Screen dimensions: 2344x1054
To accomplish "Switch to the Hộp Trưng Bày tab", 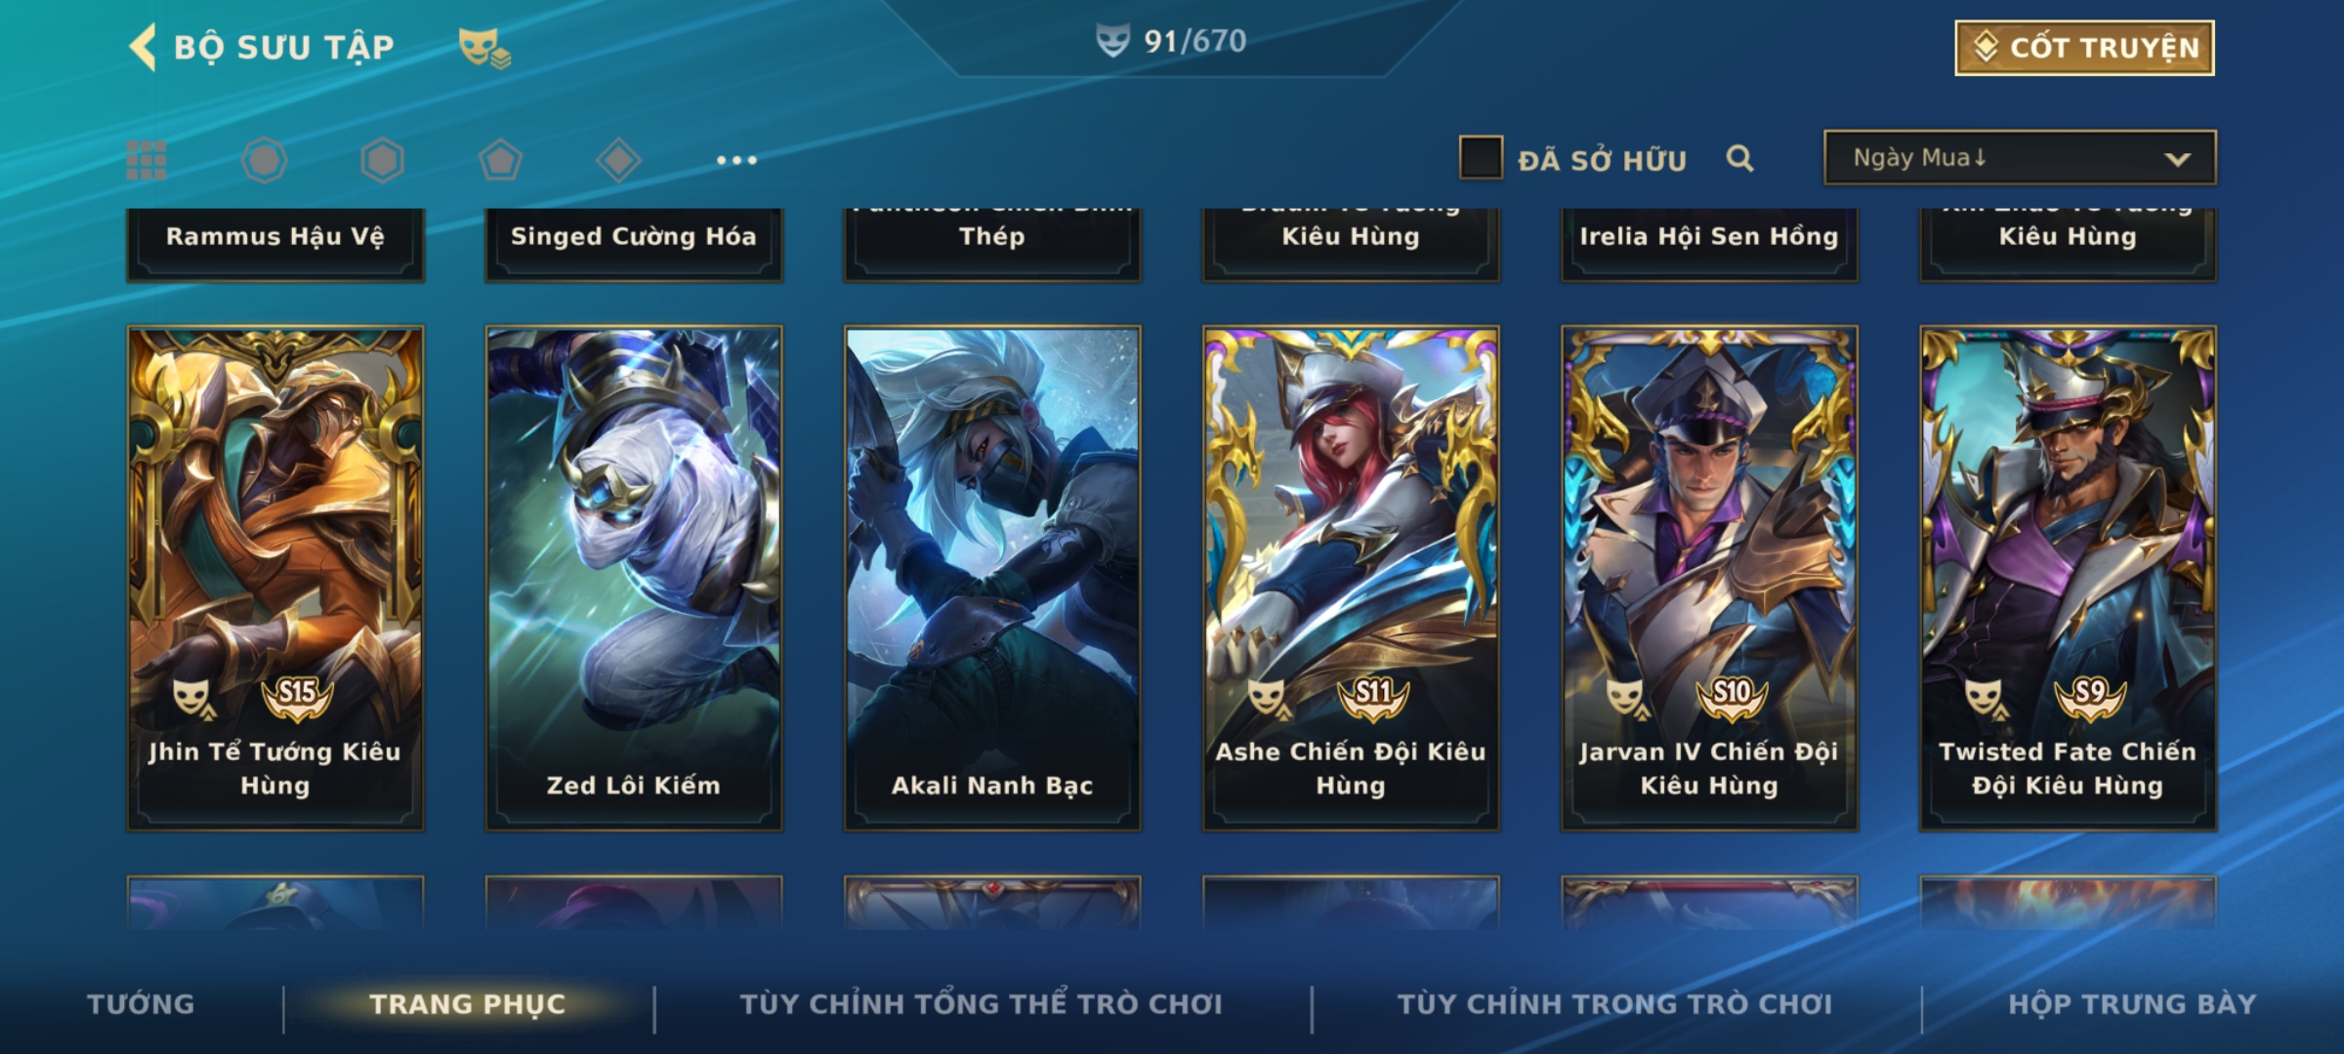I will point(2132,1003).
